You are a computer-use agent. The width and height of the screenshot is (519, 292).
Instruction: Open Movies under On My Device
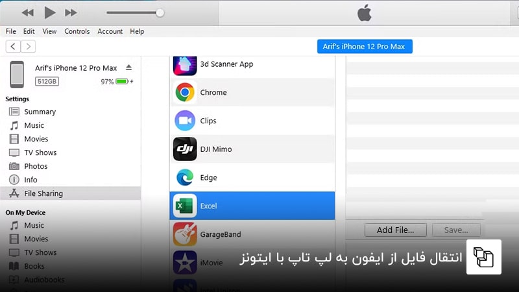click(x=36, y=239)
